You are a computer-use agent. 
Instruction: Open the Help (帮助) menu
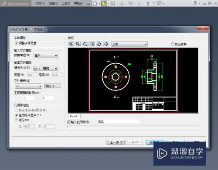coord(79,3)
